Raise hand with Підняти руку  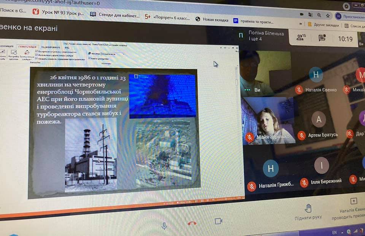pyautogui.click(x=308, y=212)
